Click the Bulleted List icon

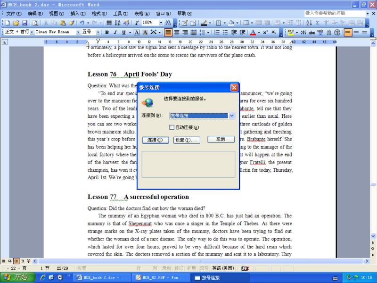225,32
